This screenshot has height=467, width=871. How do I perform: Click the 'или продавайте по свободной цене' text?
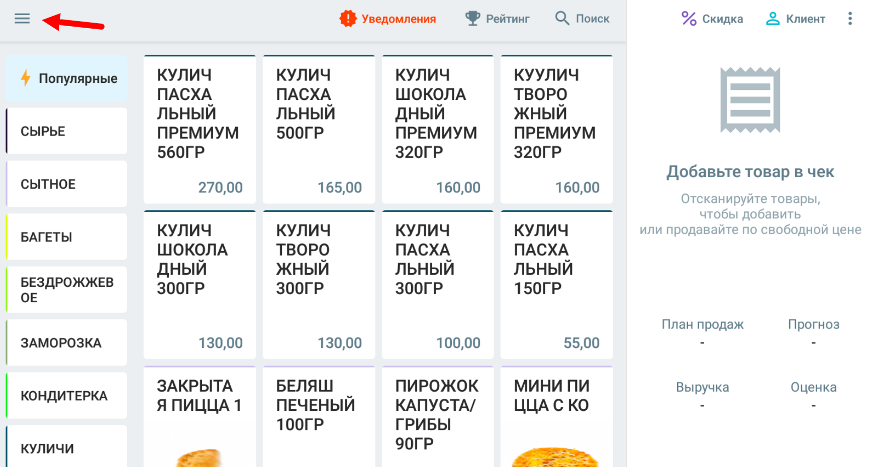click(750, 230)
